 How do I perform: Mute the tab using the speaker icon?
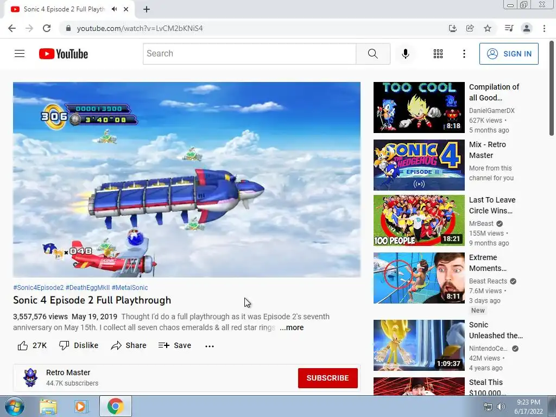pyautogui.click(x=114, y=9)
